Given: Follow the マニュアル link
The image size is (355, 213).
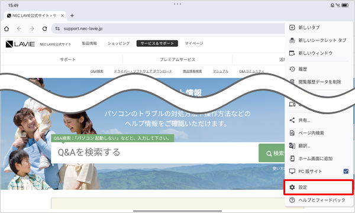Looking at the screenshot, I should pos(220,71).
